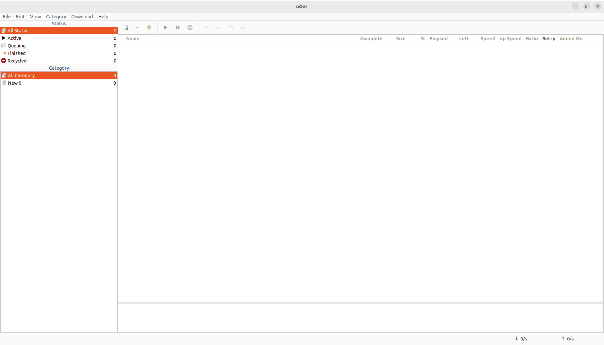Select the yellow download arrow toolbar icon

pyautogui.click(x=149, y=27)
